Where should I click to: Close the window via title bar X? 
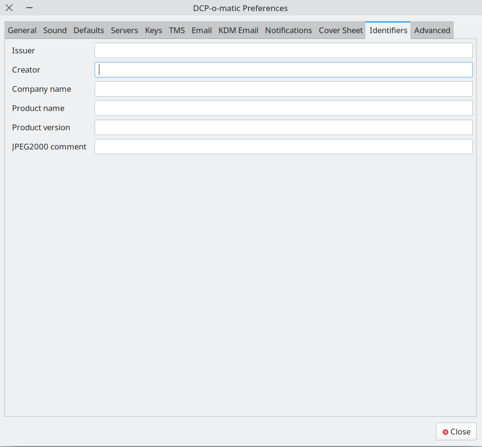(9, 8)
